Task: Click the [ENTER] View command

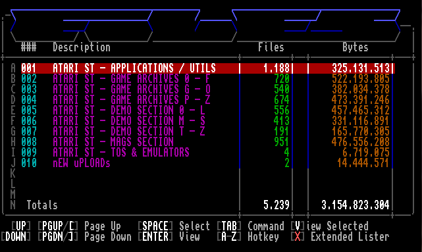Action: pos(169,237)
